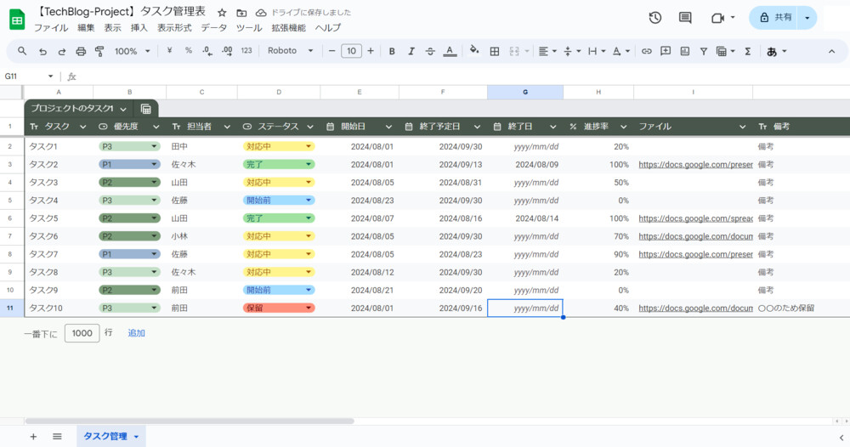The width and height of the screenshot is (850, 447).
Task: Open the functions sigma icon
Action: coord(748,51)
